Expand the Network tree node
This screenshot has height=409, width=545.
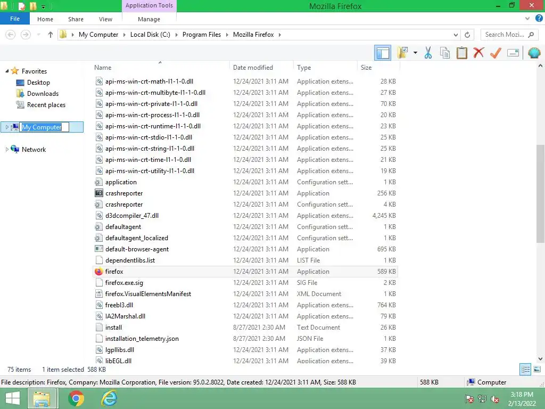coord(7,149)
